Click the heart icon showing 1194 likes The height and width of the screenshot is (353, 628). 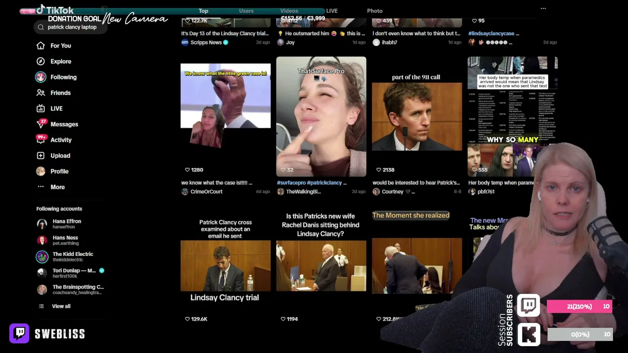(283, 319)
